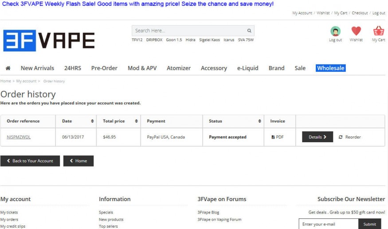The width and height of the screenshot is (388, 229).
Task: Open My Cart basket icon
Action: pyautogui.click(x=379, y=31)
